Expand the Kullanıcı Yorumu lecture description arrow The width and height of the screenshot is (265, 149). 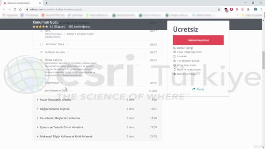click(x=68, y=52)
